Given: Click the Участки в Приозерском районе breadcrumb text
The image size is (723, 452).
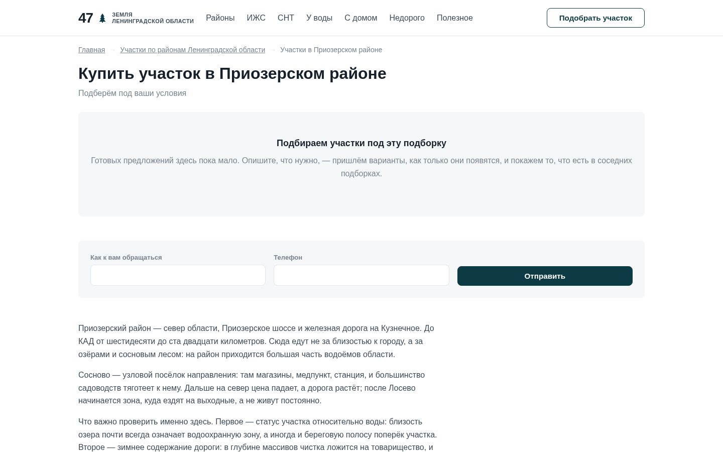Looking at the screenshot, I should pyautogui.click(x=331, y=50).
